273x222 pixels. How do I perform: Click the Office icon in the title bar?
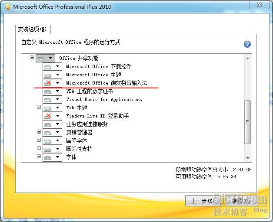[7, 7]
